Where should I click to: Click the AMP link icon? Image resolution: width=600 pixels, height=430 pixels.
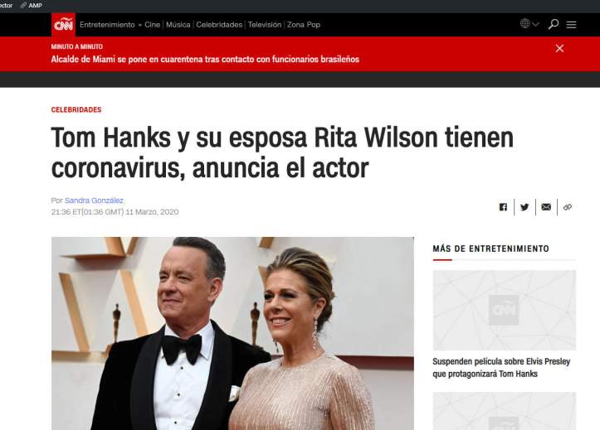tap(31, 5)
